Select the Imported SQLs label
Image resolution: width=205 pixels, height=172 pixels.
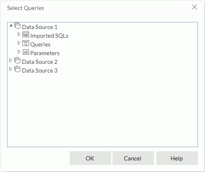coord(49,36)
